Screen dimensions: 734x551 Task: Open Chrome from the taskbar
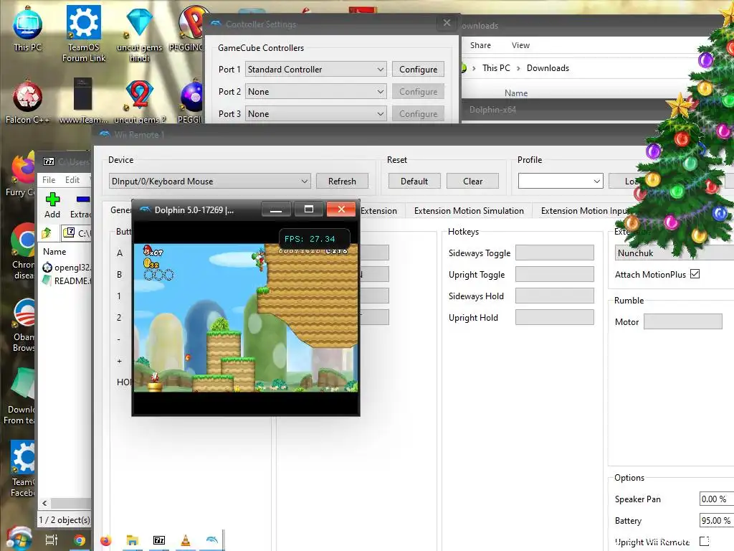(x=80, y=540)
